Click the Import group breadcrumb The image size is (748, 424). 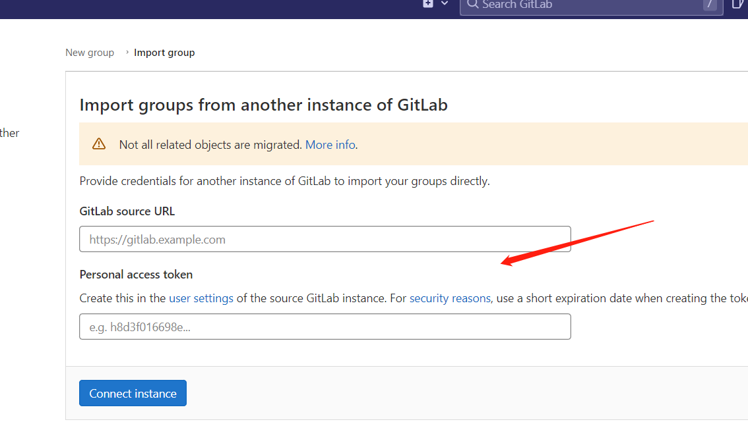click(x=164, y=53)
